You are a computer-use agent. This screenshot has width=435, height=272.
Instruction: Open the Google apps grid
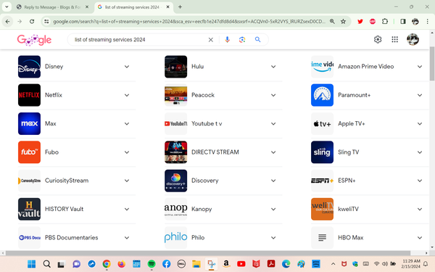point(395,39)
